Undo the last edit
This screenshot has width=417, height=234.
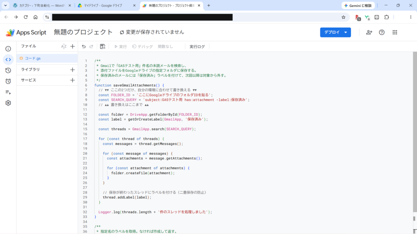tap(84, 46)
